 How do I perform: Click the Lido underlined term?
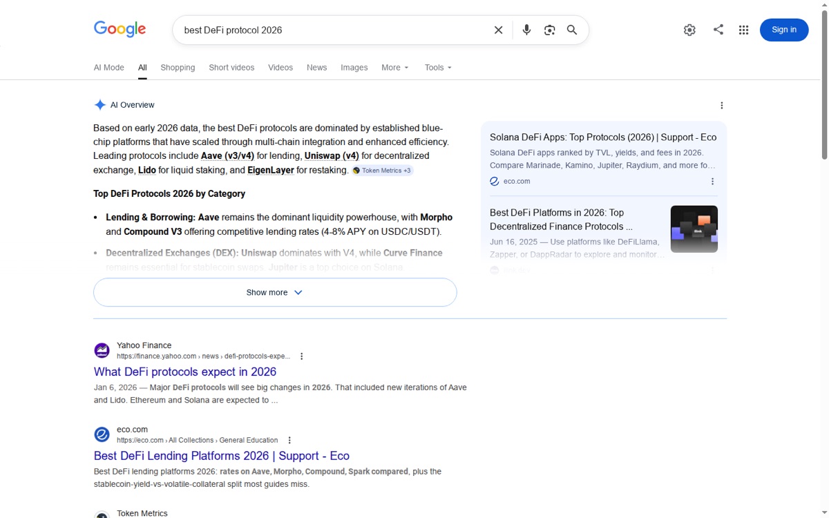tap(146, 170)
